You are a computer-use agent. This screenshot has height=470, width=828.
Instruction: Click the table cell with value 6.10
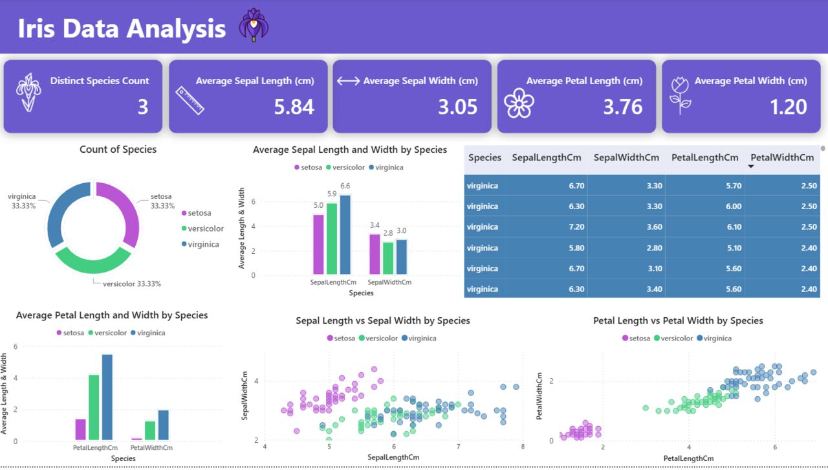705,227
